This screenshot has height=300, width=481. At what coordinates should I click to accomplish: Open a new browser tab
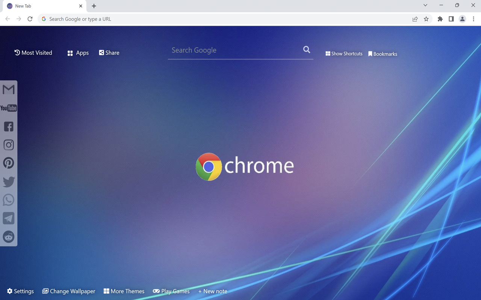click(x=94, y=6)
